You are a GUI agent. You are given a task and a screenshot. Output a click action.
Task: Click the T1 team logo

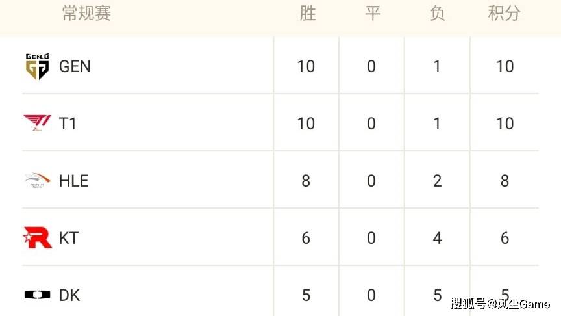(37, 123)
